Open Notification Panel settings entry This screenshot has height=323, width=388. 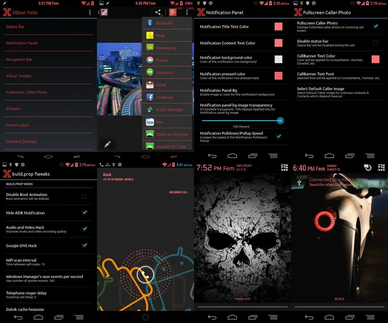pyautogui.click(x=48, y=43)
